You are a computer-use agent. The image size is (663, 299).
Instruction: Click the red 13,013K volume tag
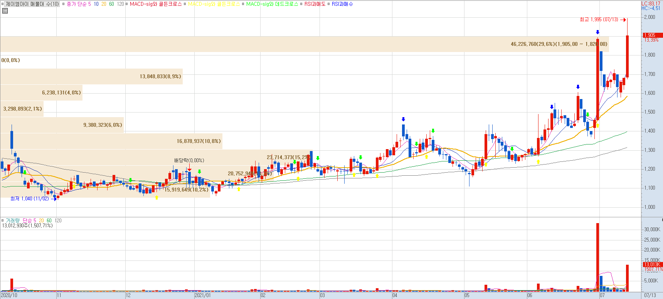[653, 264]
